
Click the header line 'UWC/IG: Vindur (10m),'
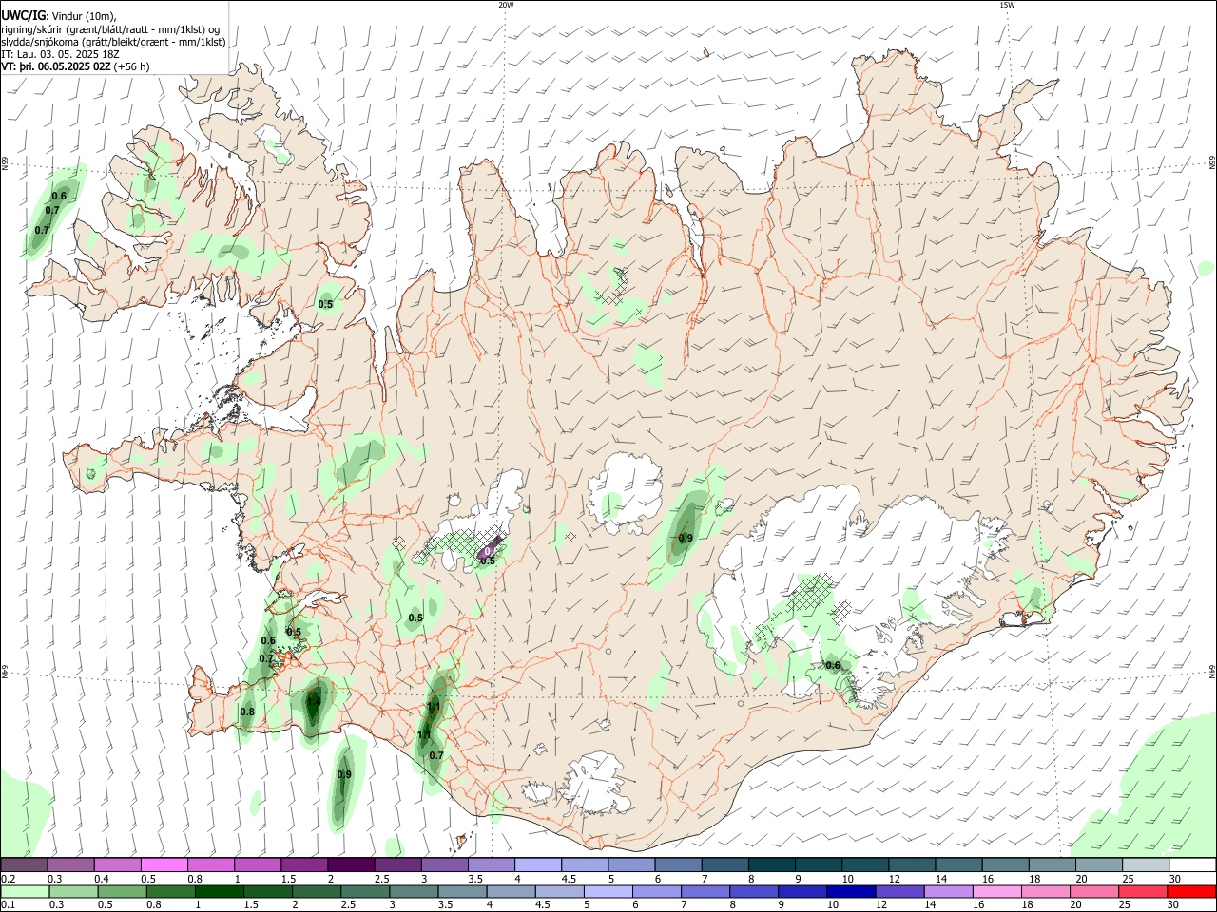(x=59, y=16)
